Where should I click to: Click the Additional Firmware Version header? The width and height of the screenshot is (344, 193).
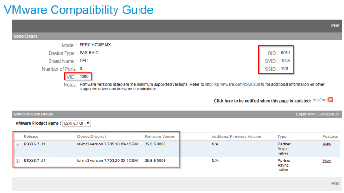(x=236, y=136)
